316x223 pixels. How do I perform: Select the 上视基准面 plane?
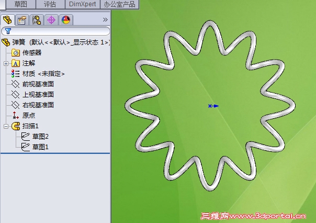(38, 95)
